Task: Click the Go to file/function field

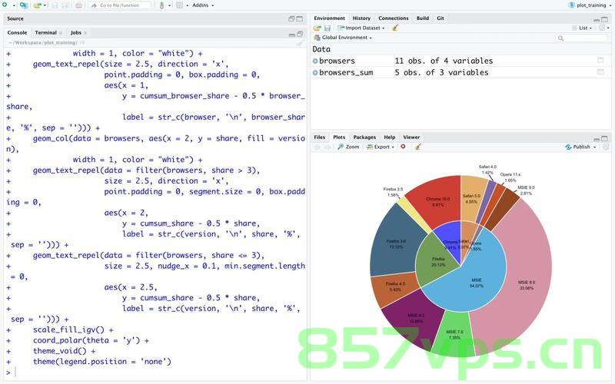Action: tap(119, 5)
